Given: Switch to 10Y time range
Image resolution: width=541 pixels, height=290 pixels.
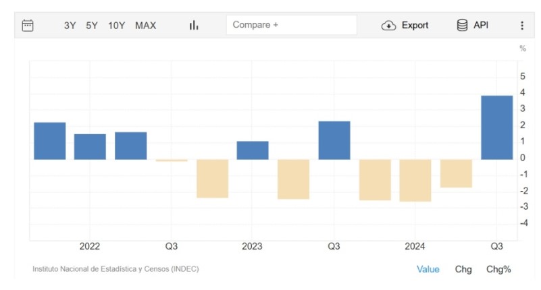Looking at the screenshot, I should coord(117,26).
